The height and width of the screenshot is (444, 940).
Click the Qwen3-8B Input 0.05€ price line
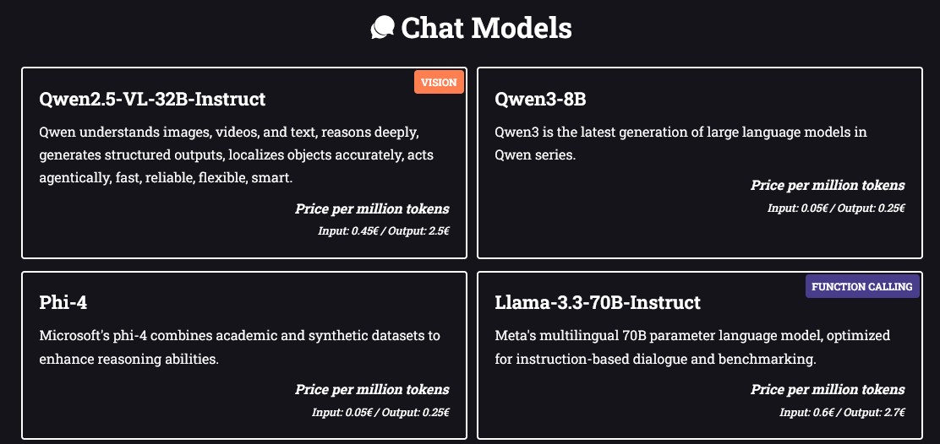point(836,208)
